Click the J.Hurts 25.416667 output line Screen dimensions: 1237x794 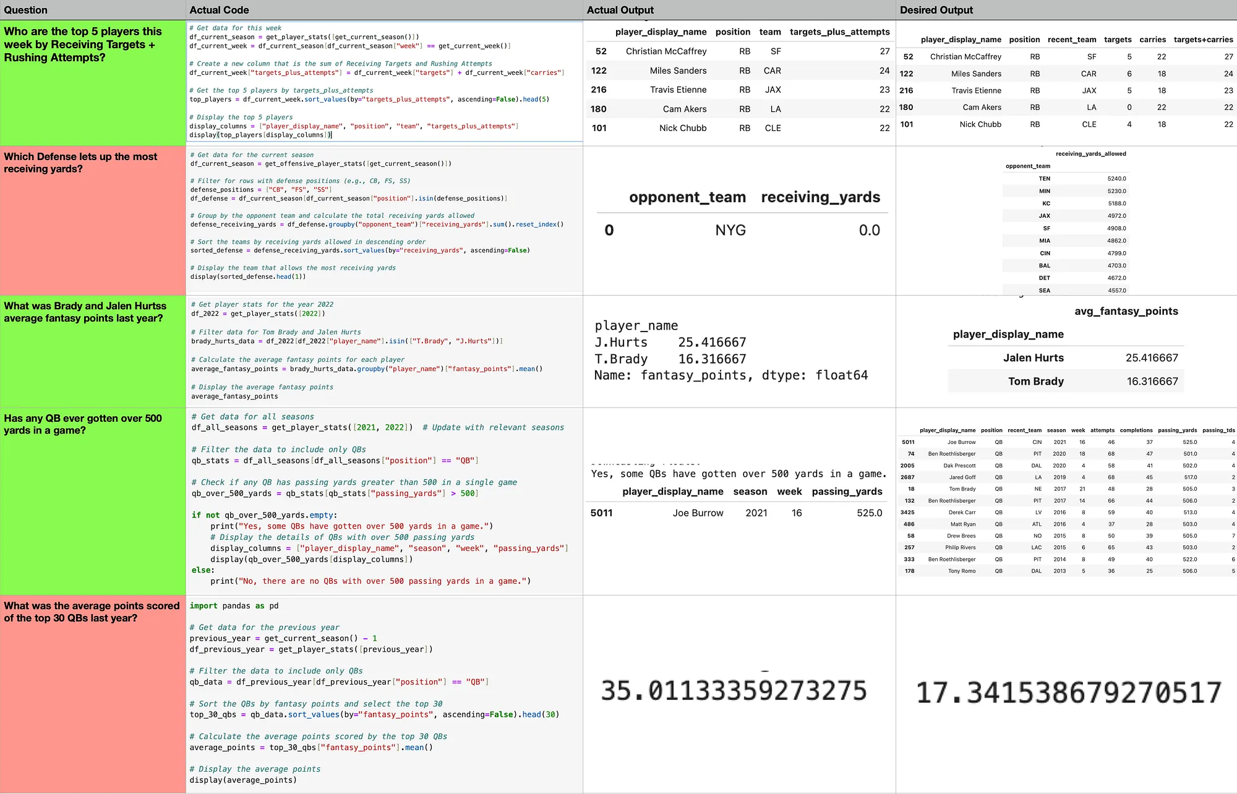(670, 343)
